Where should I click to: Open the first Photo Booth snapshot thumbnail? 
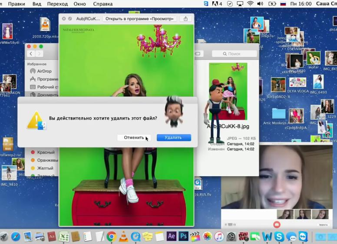[285, 214]
